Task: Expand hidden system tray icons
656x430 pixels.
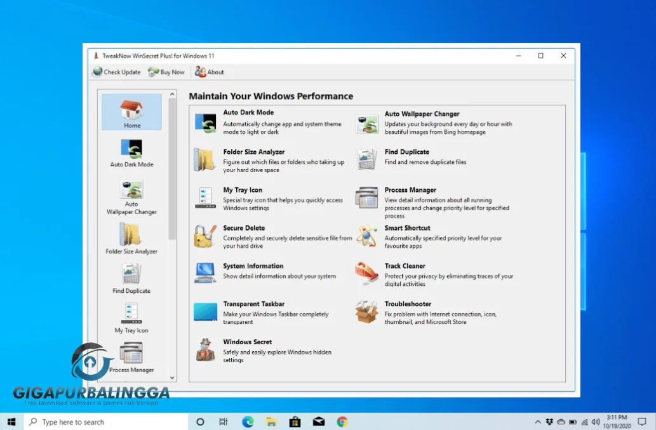Action: tap(538, 422)
